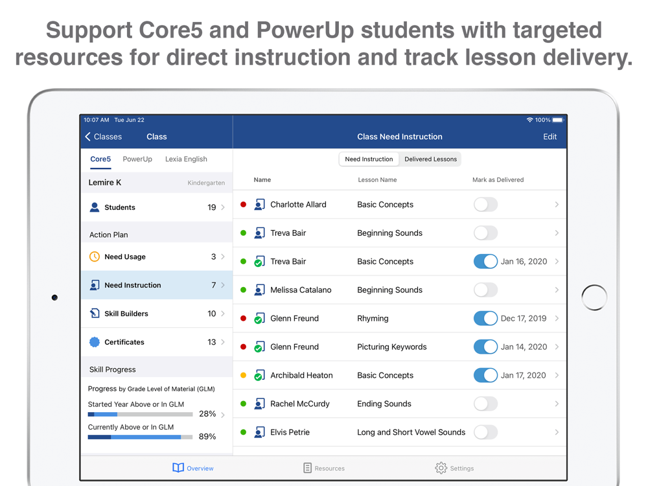Tap the back chevron next to Classes
The width and height of the screenshot is (648, 486).
(87, 137)
